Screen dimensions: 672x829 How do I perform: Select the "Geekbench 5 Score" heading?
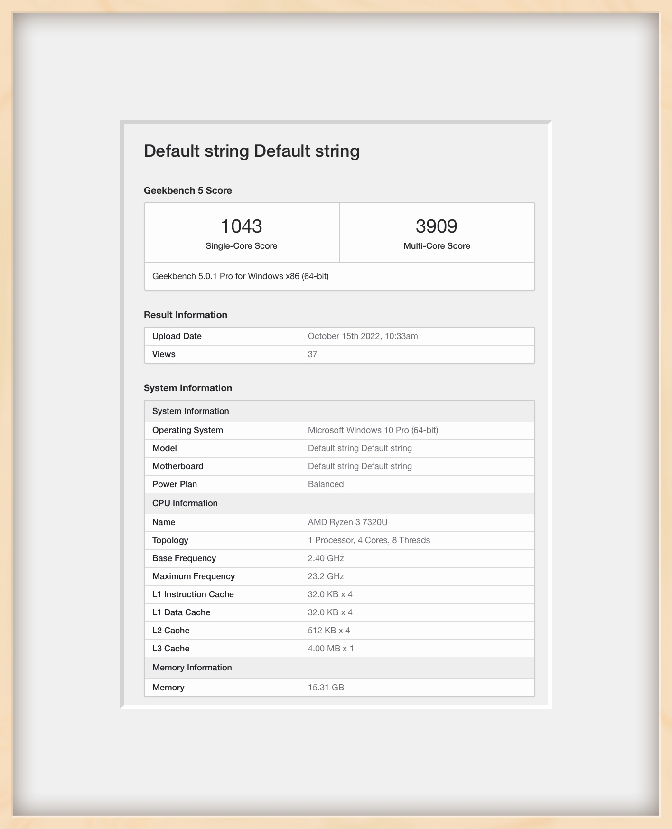pos(188,190)
